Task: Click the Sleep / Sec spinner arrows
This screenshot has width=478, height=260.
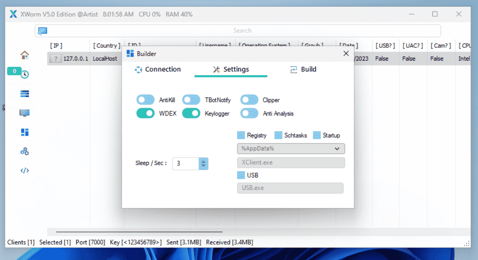Action: pos(203,164)
